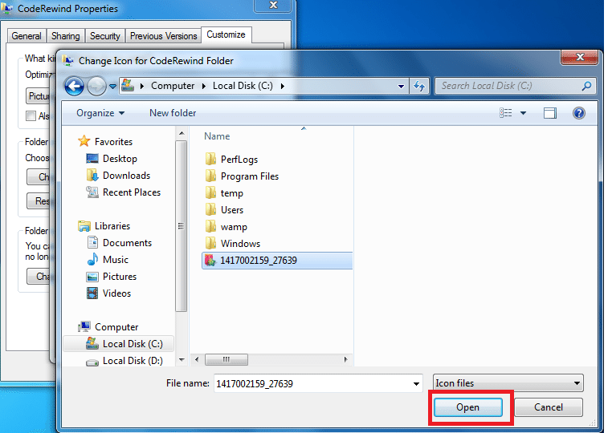
Task: Click the greyed forward navigation arrow
Action: 96,86
